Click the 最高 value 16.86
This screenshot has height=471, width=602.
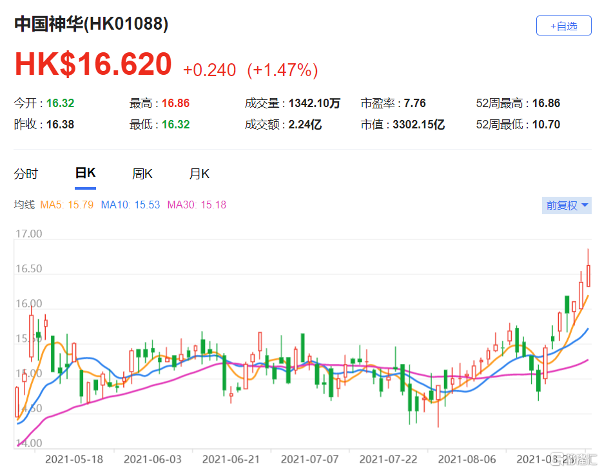[175, 103]
